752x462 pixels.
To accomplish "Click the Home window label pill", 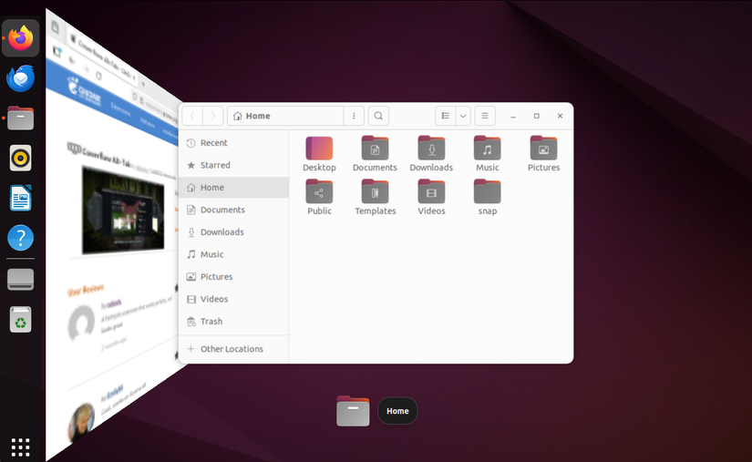I will [397, 411].
